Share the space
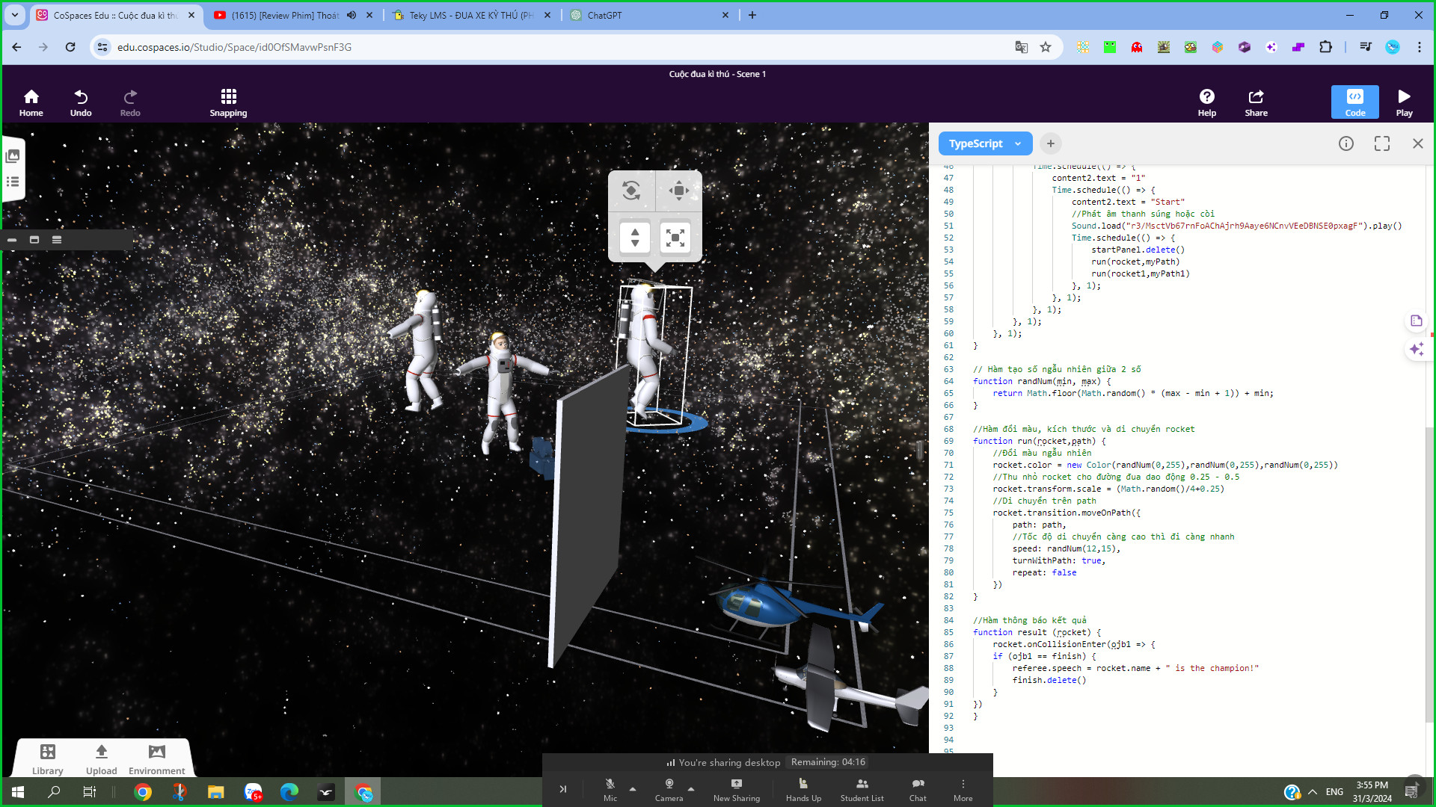Screen dimensions: 1436x807 pyautogui.click(x=1256, y=103)
